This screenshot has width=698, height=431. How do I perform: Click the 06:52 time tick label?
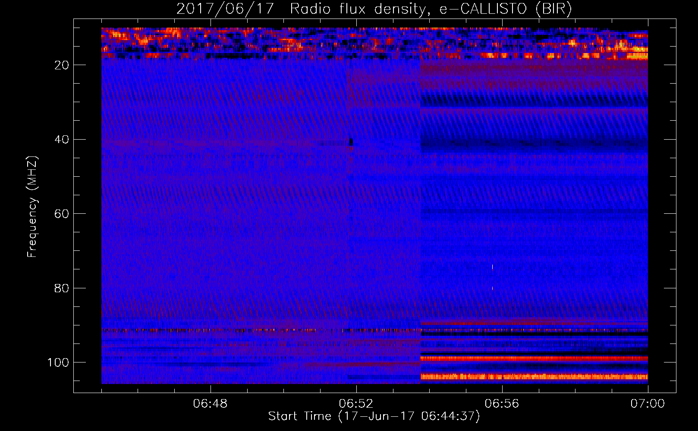356,404
